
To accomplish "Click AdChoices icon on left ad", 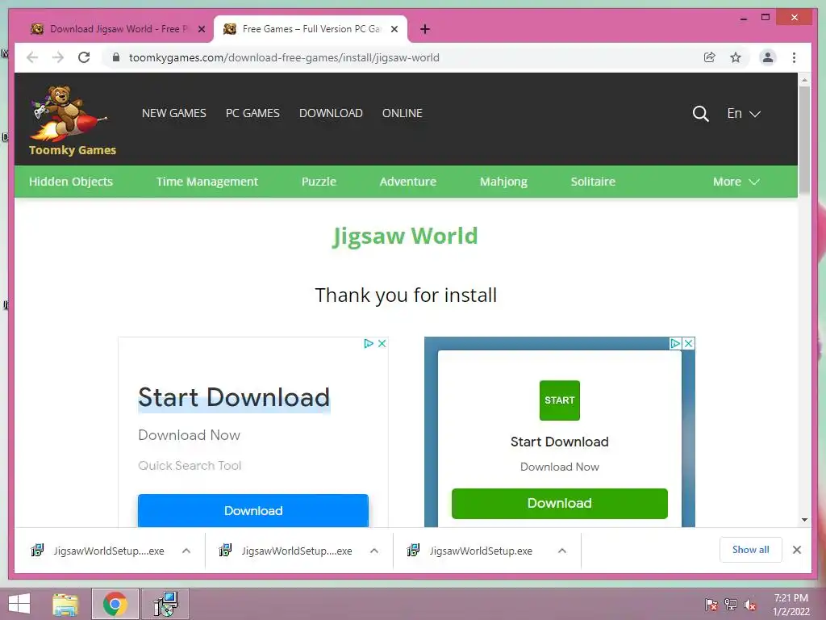I will [369, 343].
